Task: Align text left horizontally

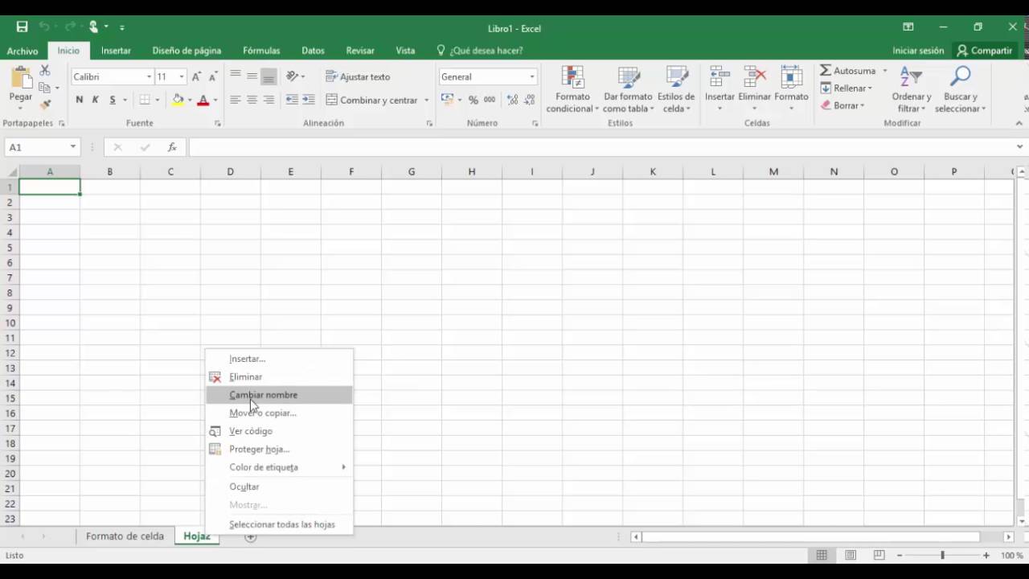Action: click(x=236, y=100)
